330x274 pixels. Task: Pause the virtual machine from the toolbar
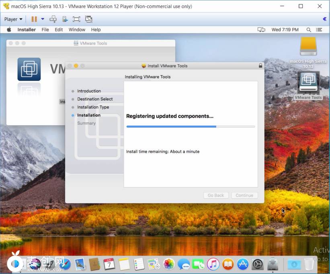click(x=34, y=19)
